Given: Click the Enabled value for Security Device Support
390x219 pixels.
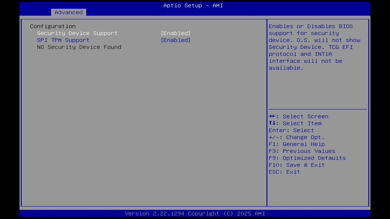Looking at the screenshot, I should point(175,33).
